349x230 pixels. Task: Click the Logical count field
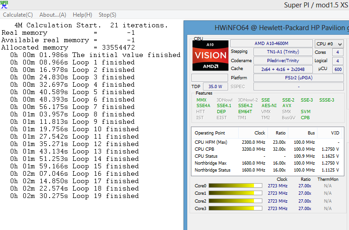338,61
